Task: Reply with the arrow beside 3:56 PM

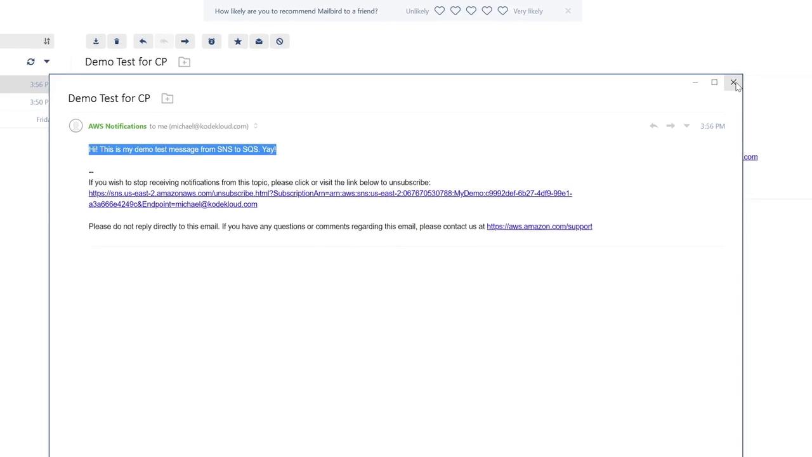Action: click(653, 126)
